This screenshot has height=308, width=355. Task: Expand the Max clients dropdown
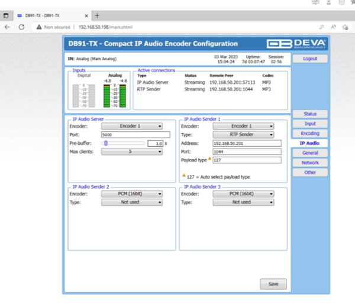tap(132, 151)
